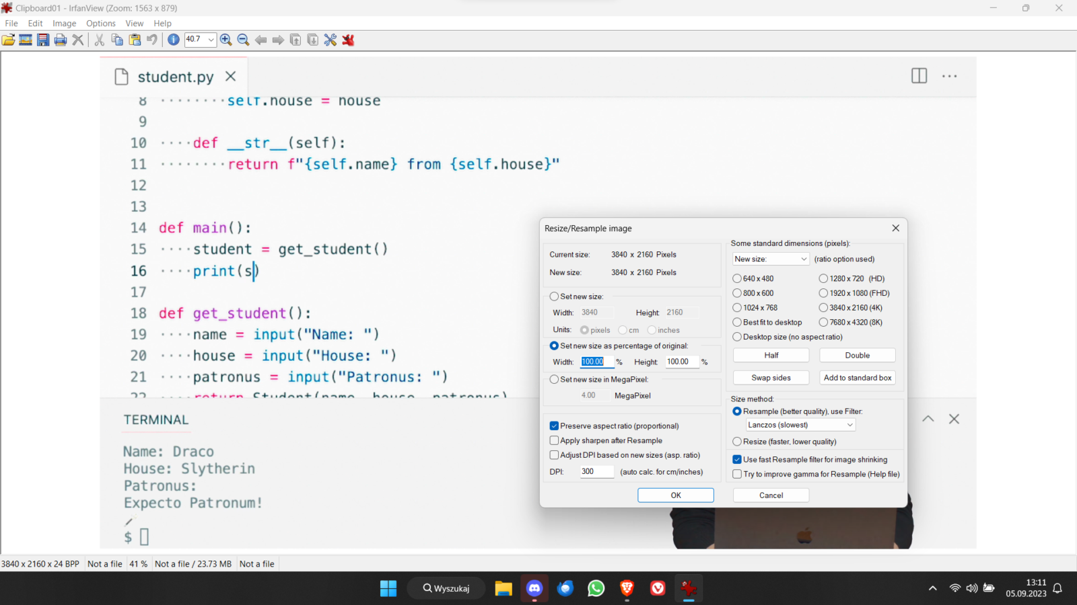This screenshot has width=1077, height=605.
Task: Click the Open file folder icon
Action: point(8,40)
